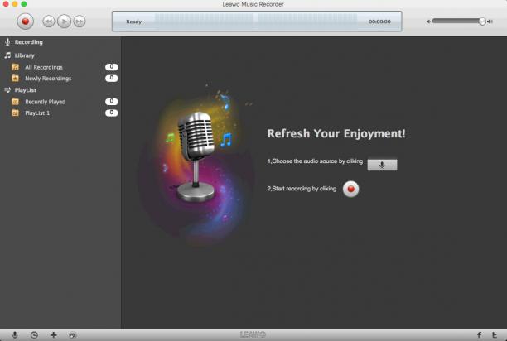Click the playlist icon beside PlayList heading
This screenshot has width=507, height=341.
(x=7, y=89)
